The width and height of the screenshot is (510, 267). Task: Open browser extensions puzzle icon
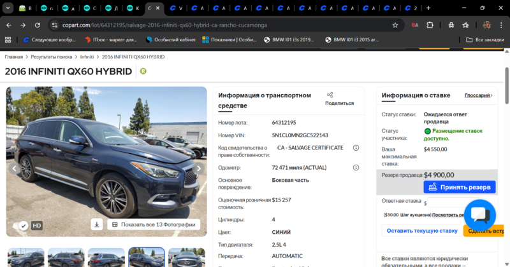(x=430, y=25)
